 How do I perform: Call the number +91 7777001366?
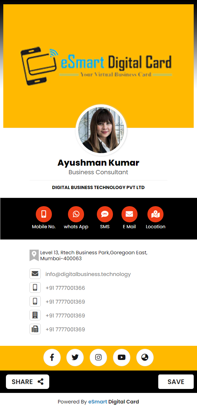point(65,288)
